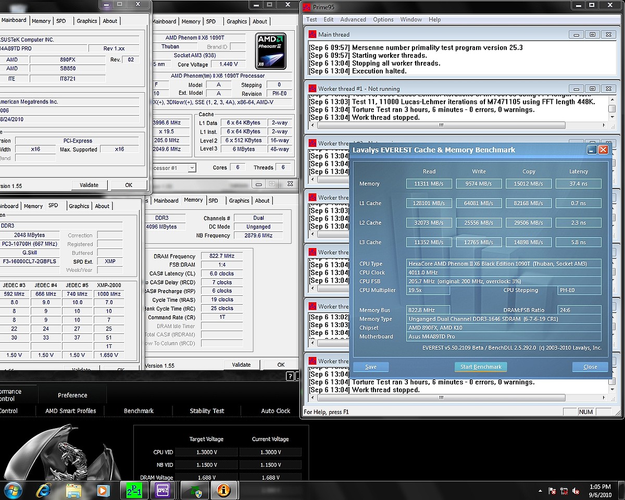625x500 pixels.
Task: Switch to EVEREST via its orange info taskbar icon
Action: tap(224, 490)
